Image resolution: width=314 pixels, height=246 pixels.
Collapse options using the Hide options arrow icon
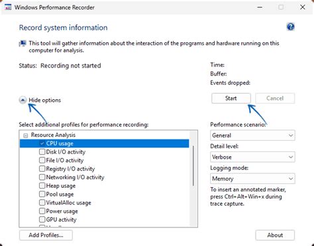[x=23, y=100]
